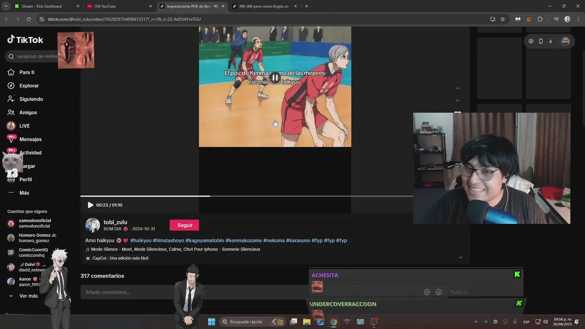Screen dimensions: 585x329
Task: Open the #kenmakozume hashtag
Action: pos(244,240)
